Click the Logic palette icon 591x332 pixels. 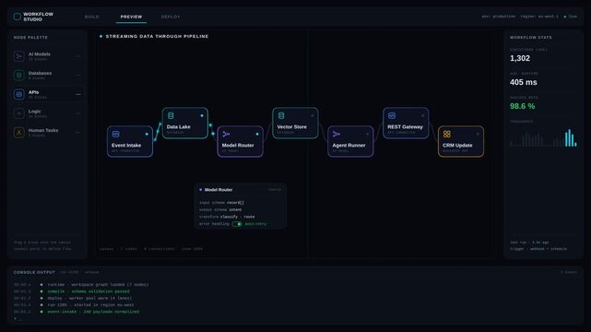click(18, 113)
